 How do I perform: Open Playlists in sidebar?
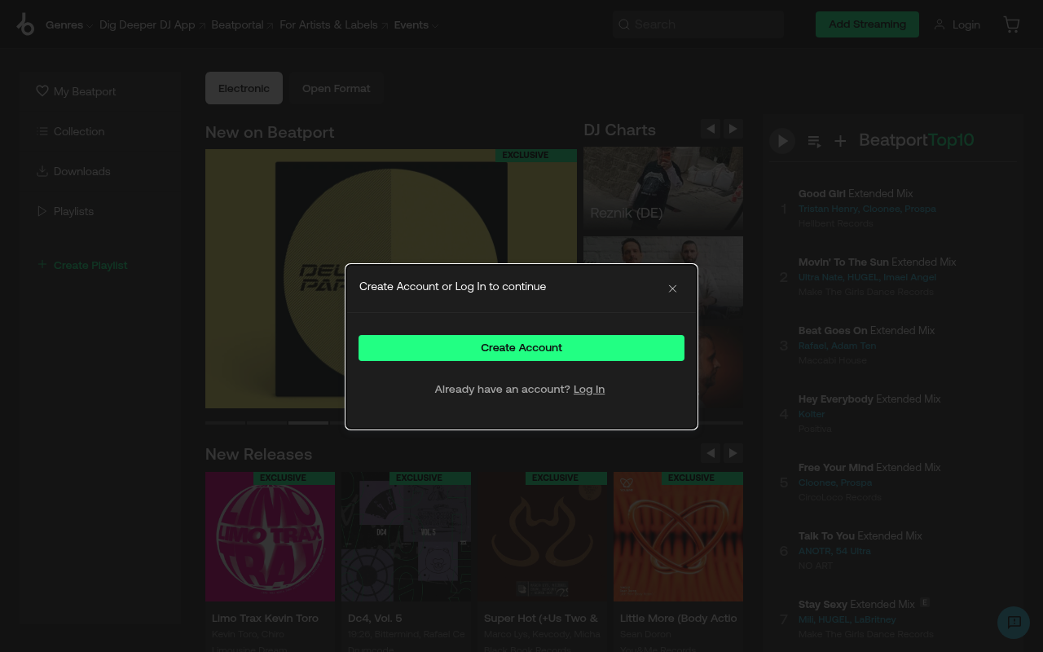coord(73,211)
